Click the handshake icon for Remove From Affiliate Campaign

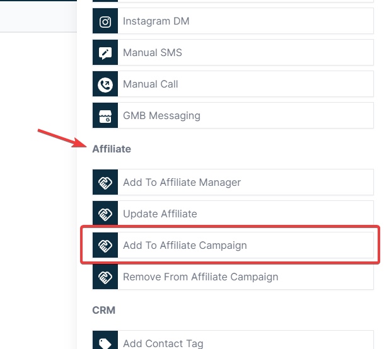(x=105, y=277)
